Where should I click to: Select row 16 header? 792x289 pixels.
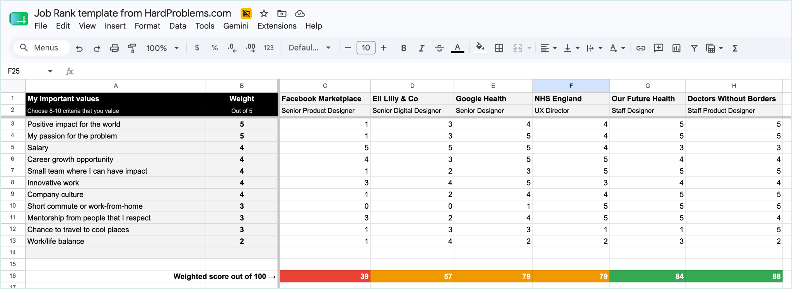tap(13, 276)
